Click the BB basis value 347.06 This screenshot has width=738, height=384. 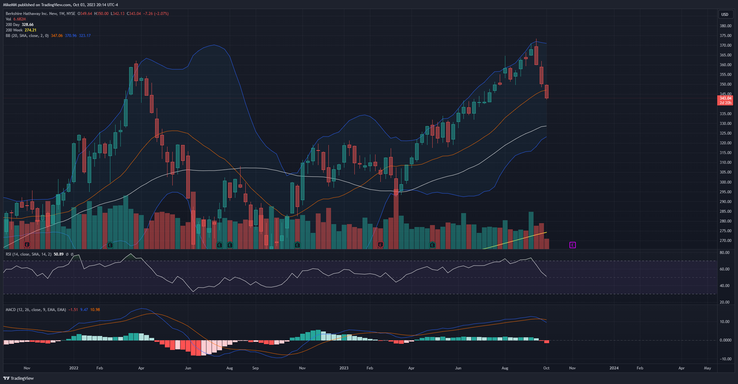click(x=57, y=36)
